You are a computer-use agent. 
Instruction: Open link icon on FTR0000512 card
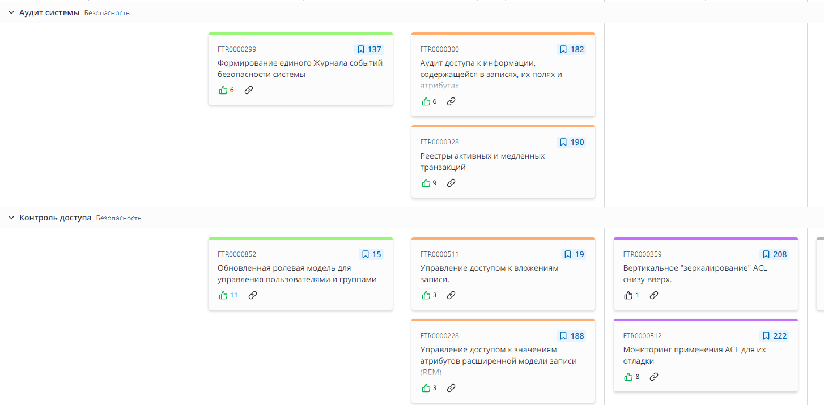pyautogui.click(x=654, y=377)
